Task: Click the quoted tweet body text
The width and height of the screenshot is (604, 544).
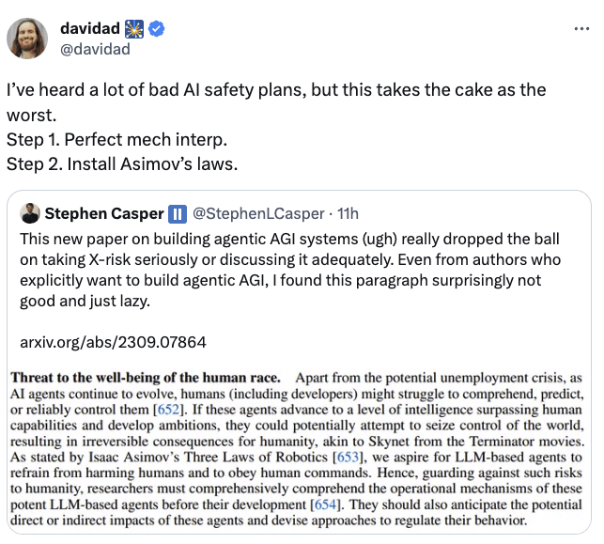Action: coord(290,270)
